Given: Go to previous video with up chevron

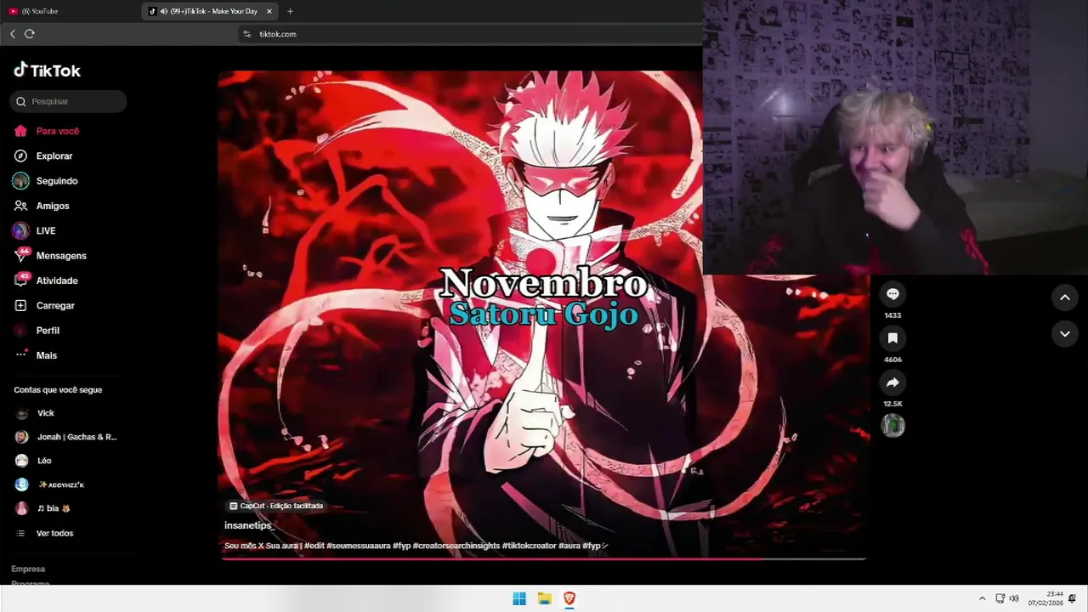Looking at the screenshot, I should [1065, 297].
